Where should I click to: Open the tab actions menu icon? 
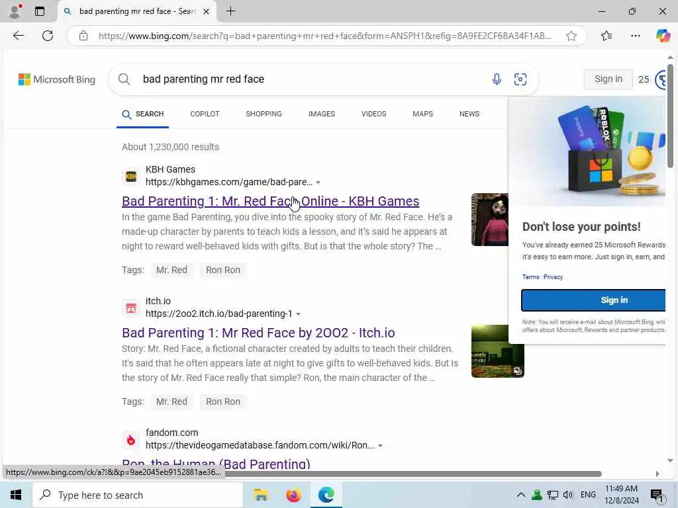39,11
